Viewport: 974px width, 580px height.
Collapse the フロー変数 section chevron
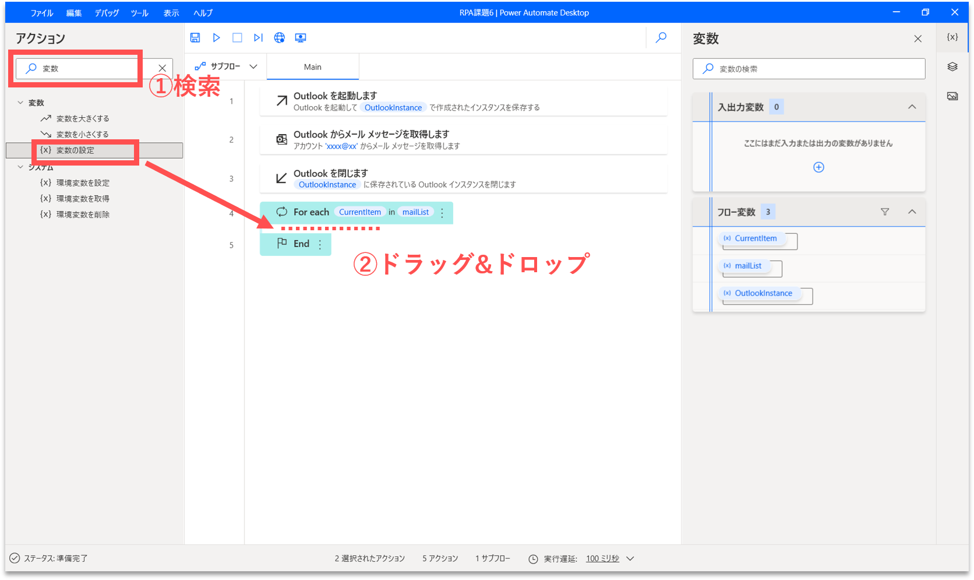(912, 212)
